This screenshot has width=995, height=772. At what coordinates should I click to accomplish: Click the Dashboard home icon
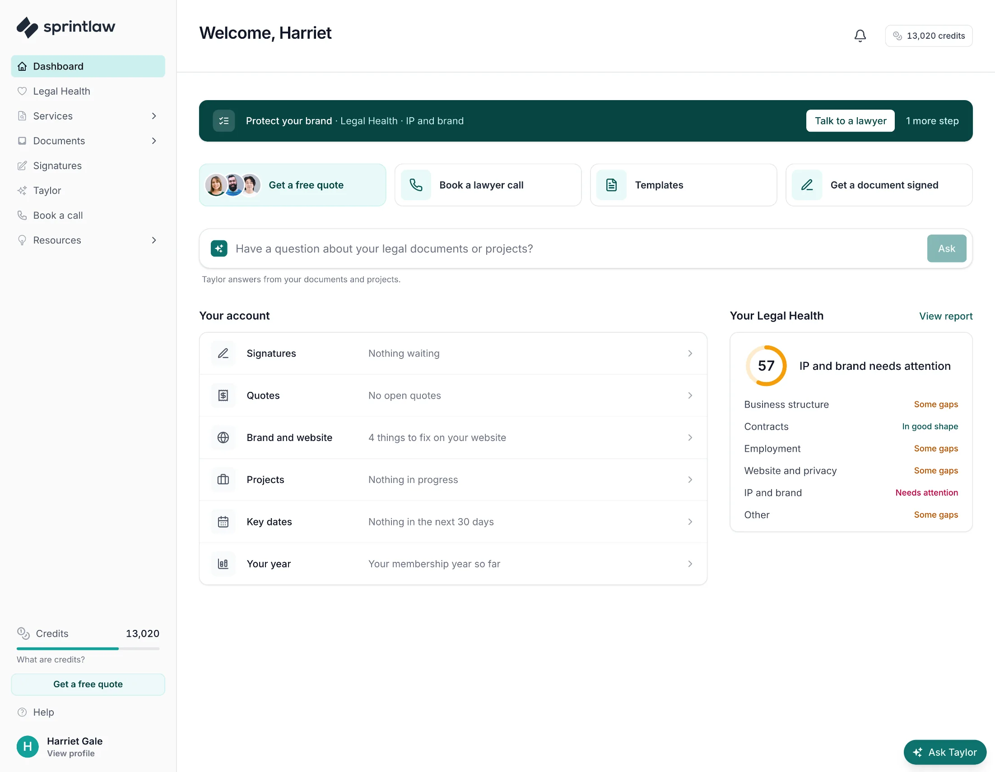22,66
